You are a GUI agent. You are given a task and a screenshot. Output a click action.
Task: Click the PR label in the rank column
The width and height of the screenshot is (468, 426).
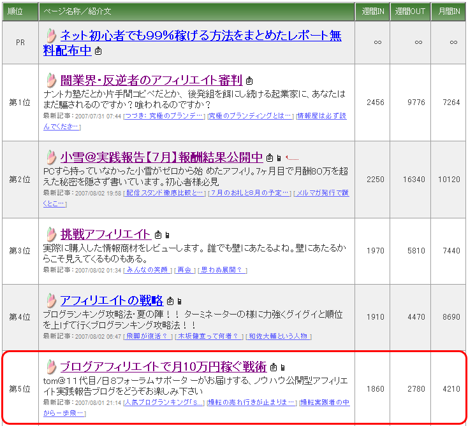click(20, 43)
